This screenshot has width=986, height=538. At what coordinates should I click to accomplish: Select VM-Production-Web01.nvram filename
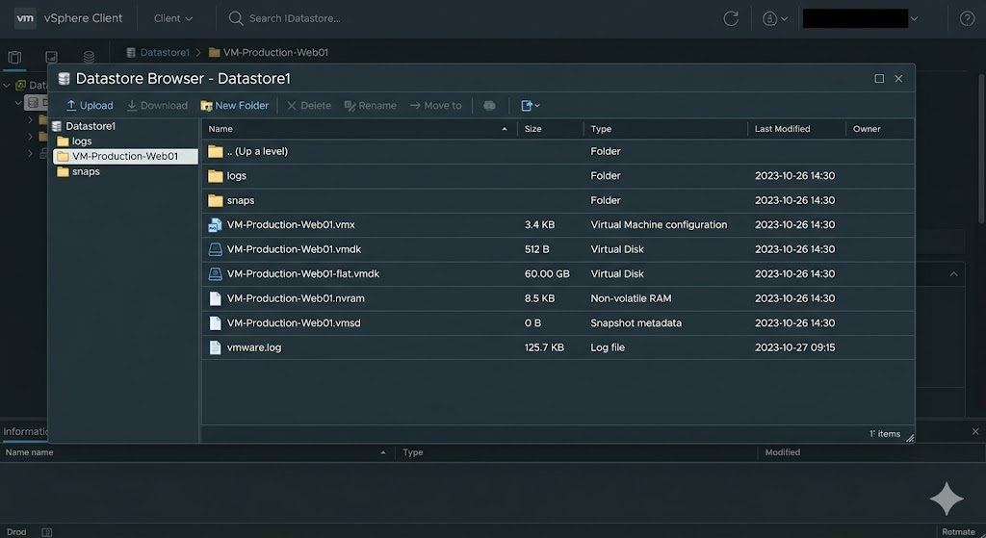coord(296,298)
